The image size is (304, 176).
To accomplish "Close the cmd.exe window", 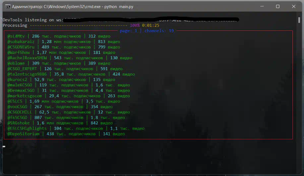I will coord(293,6).
